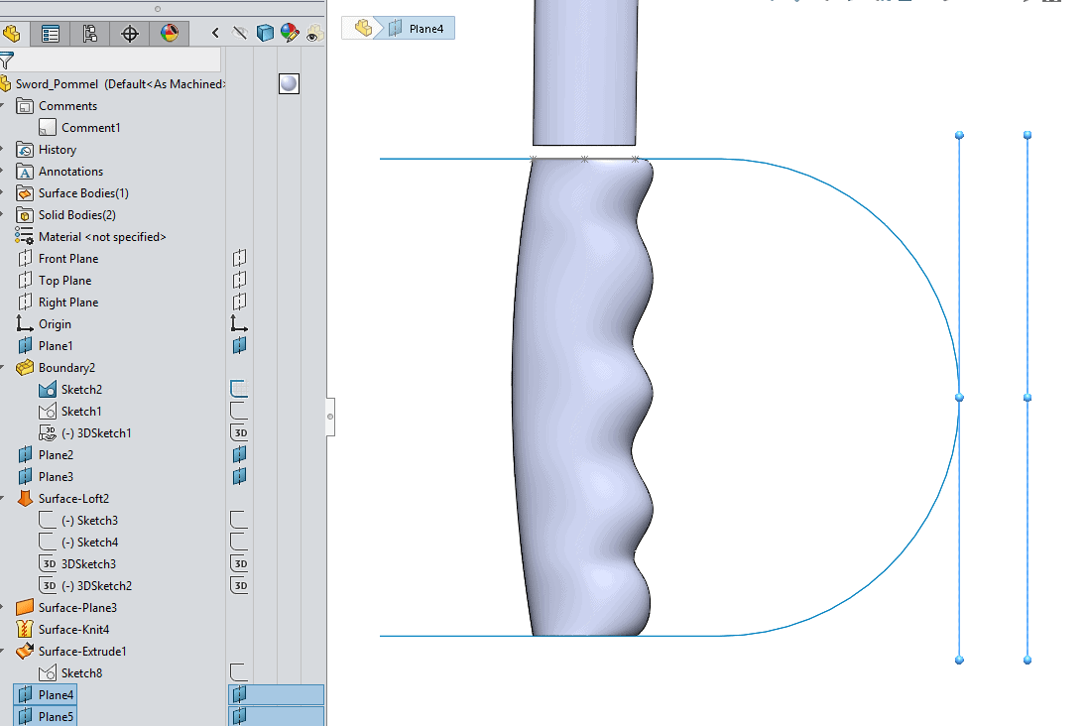Toggle visibility of Plane1 in display pane
The height and width of the screenshot is (726, 1087).
[238, 346]
